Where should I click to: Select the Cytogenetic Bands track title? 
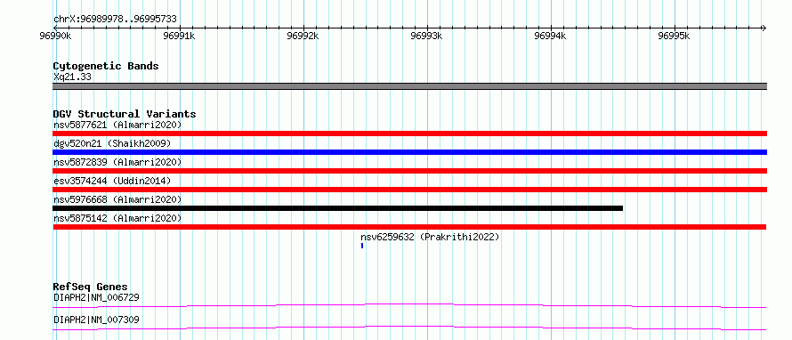click(x=106, y=66)
